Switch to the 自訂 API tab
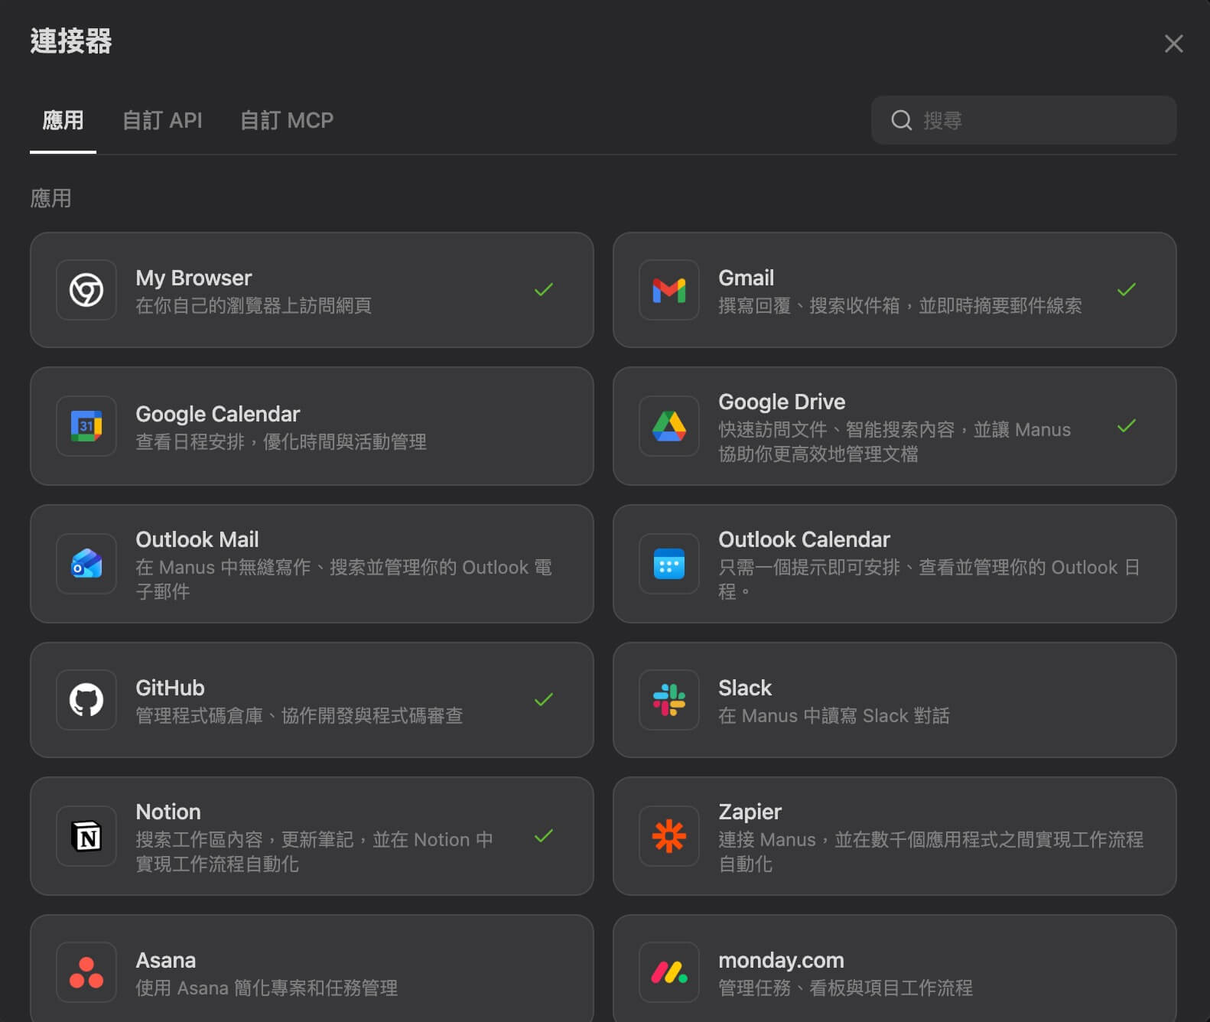Viewport: 1210px width, 1022px height. (x=162, y=120)
